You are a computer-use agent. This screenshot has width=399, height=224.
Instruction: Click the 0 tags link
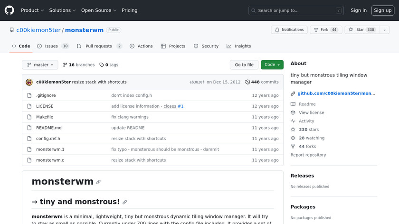109,65
